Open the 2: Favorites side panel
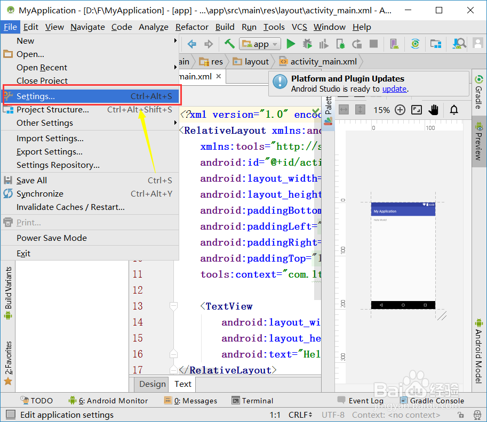 coord(9,363)
